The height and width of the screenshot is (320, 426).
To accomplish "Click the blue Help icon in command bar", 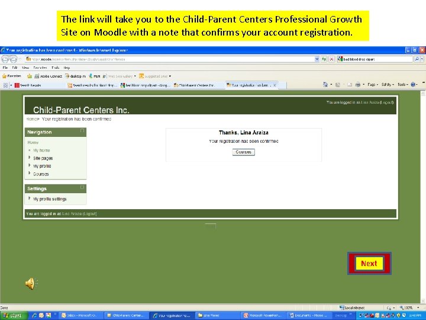I will point(414,85).
